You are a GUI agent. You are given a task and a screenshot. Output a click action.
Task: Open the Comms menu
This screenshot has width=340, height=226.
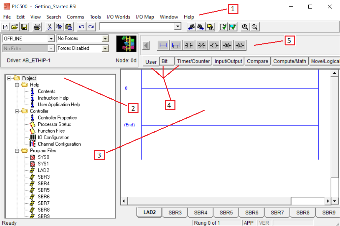pyautogui.click(x=75, y=17)
